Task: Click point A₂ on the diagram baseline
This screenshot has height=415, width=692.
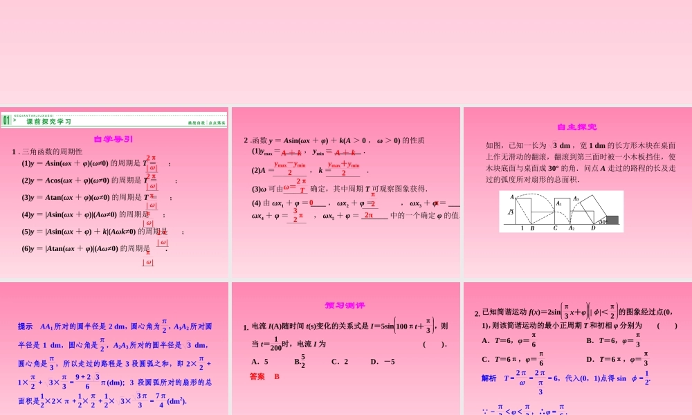Action: (x=572, y=227)
